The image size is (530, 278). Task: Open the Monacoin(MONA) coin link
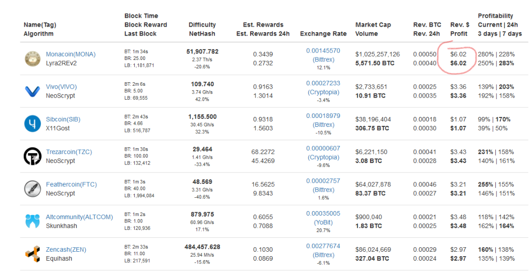tap(70, 54)
